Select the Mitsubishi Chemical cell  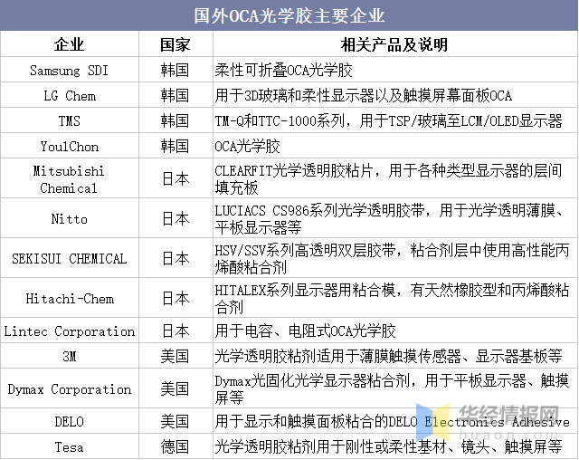coord(70,179)
